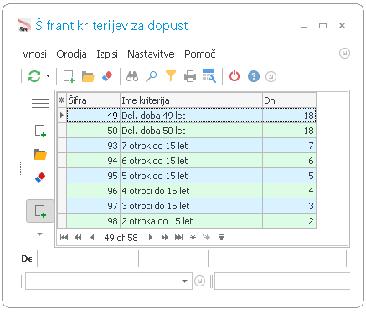Go to last record in navigator
Viewport: 366px width, 314px height.
pyautogui.click(x=178, y=238)
